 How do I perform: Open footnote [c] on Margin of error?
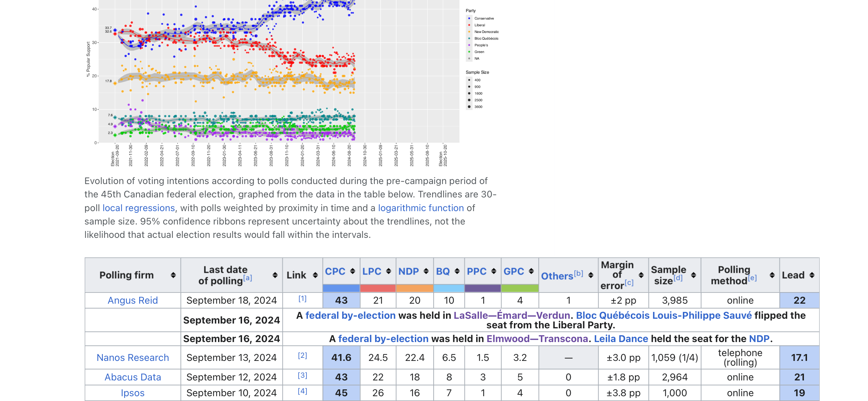point(629,282)
